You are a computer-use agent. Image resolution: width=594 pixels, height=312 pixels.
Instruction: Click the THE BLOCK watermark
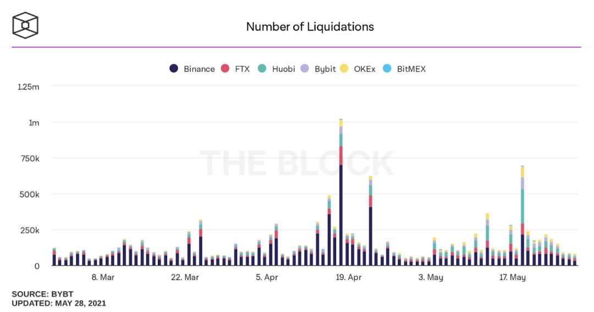(x=296, y=163)
